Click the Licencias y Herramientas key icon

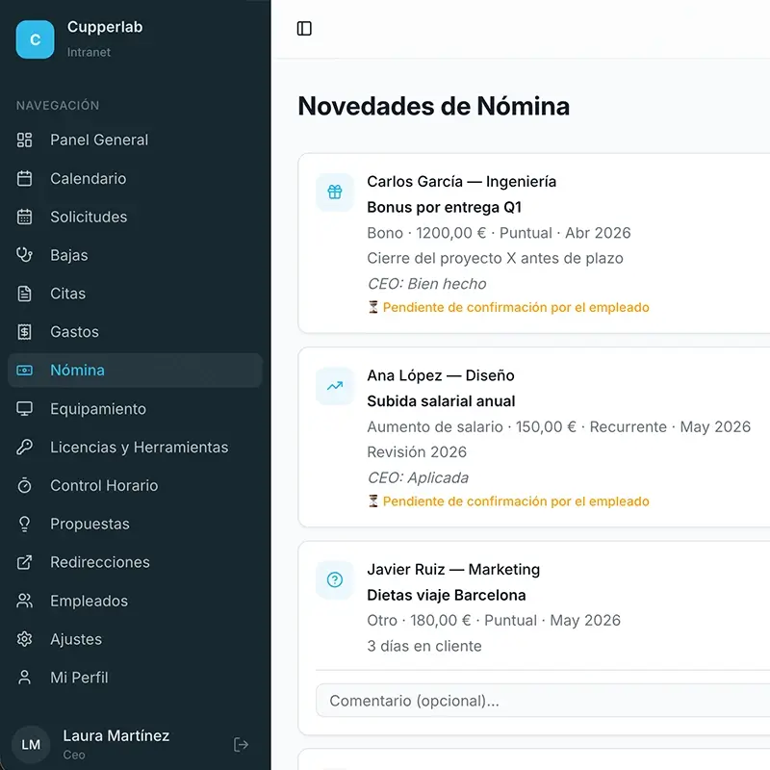click(x=24, y=447)
